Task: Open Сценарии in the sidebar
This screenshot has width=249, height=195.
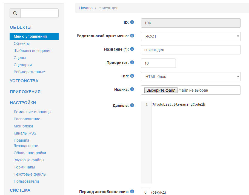Action: click(x=23, y=65)
